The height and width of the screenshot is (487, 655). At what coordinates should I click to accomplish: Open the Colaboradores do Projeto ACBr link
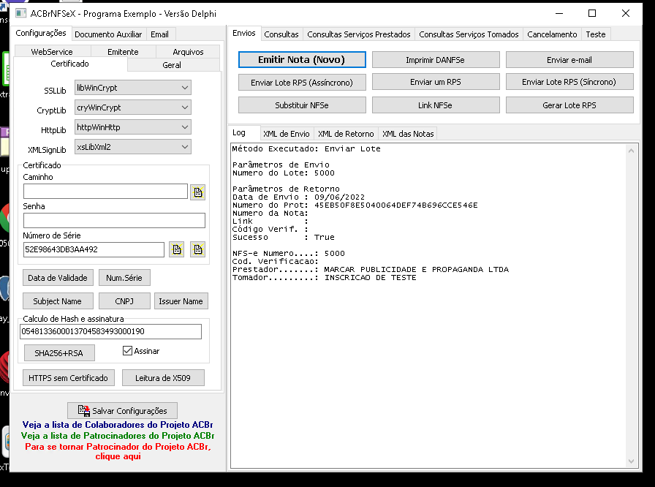(x=118, y=425)
